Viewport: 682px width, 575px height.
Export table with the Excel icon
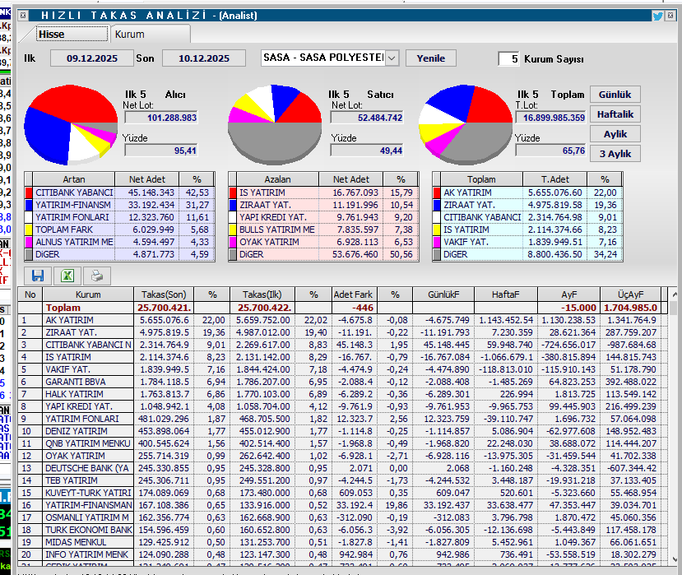67,276
